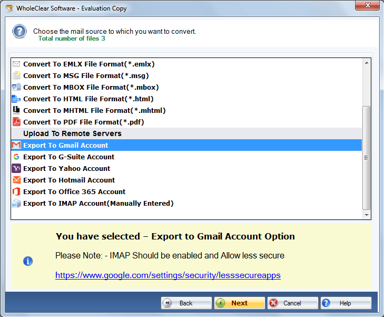Click the list scrollbar down arrow
This screenshot has height=317, width=384.
(367, 215)
